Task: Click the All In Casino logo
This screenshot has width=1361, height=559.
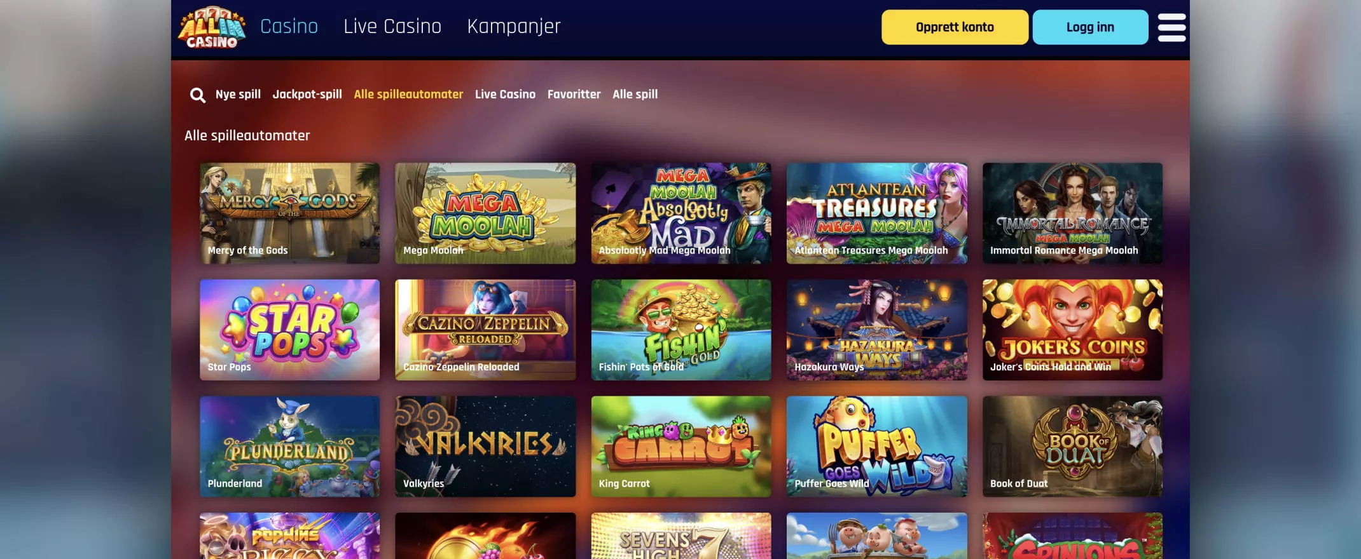Action: pos(212,27)
